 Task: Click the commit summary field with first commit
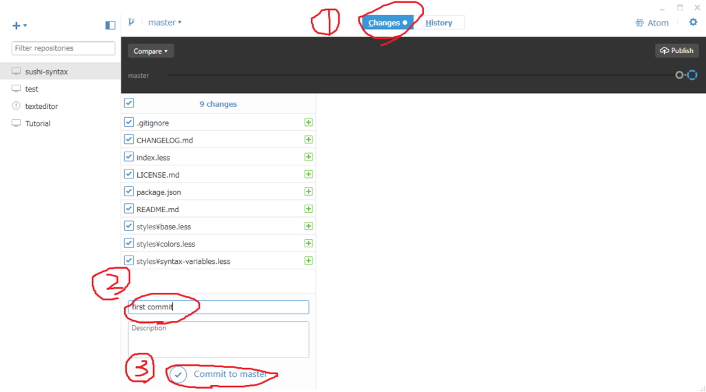(x=219, y=307)
